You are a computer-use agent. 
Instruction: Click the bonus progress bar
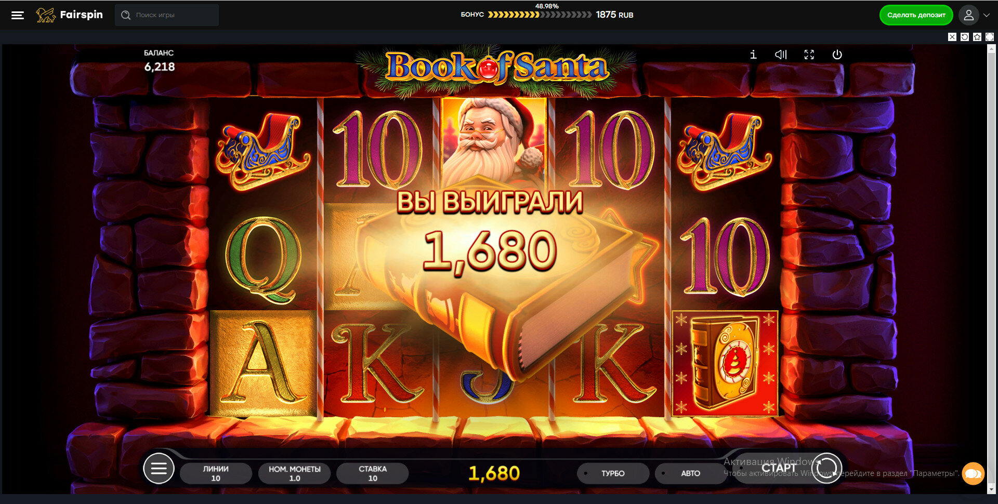pos(539,15)
